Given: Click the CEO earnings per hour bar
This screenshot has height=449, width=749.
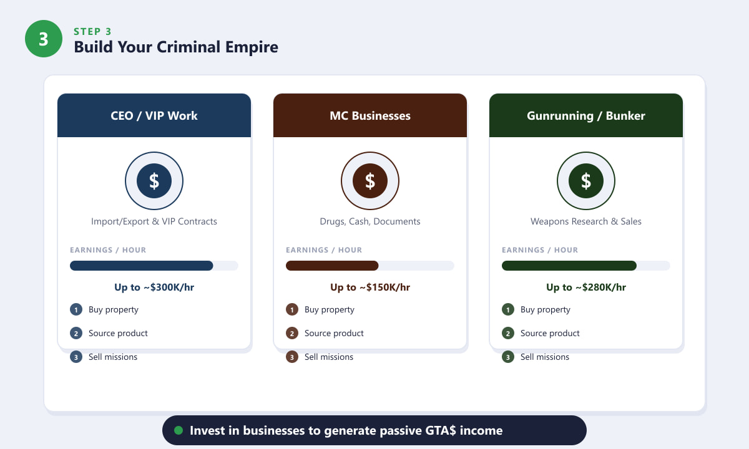Looking at the screenshot, I should 154,266.
